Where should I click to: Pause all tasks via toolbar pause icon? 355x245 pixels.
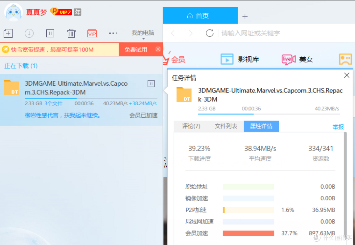[x=50, y=33]
